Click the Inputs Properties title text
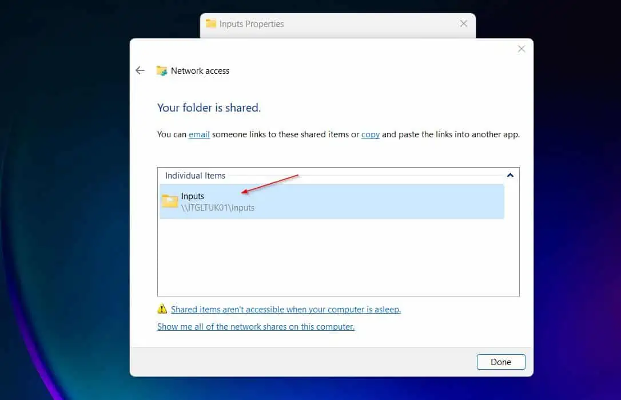621x400 pixels. point(252,24)
